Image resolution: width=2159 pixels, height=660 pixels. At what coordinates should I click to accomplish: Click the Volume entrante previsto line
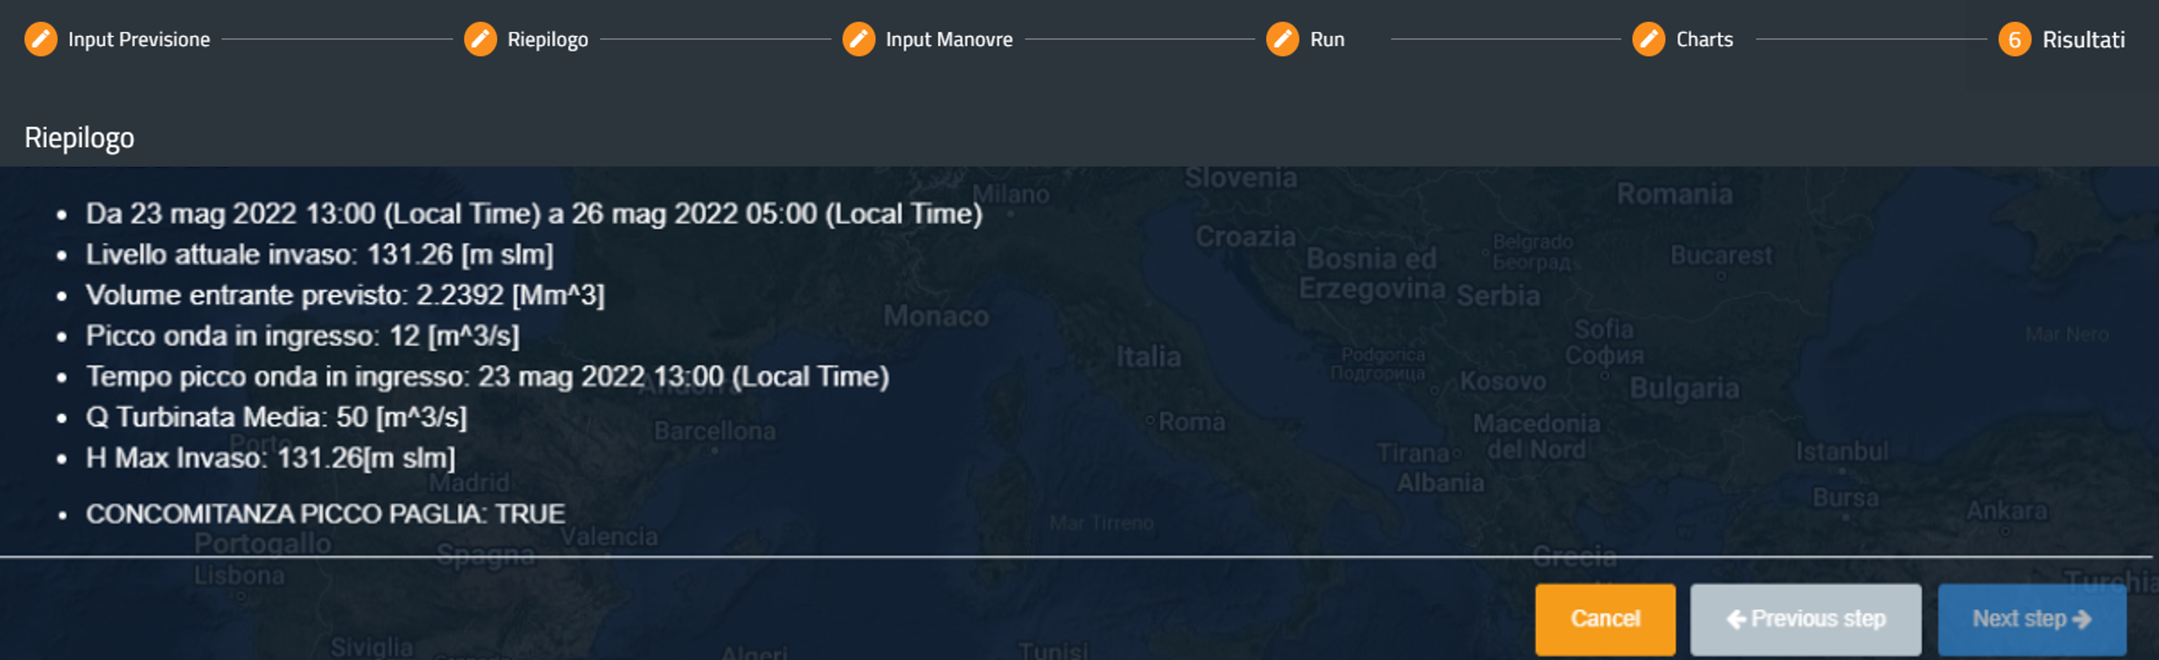click(344, 295)
